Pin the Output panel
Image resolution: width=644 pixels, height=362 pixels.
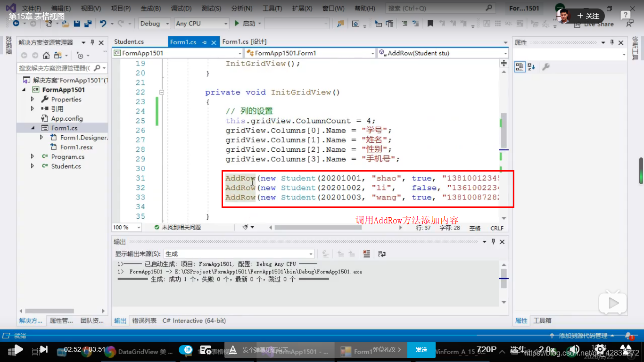coord(494,241)
